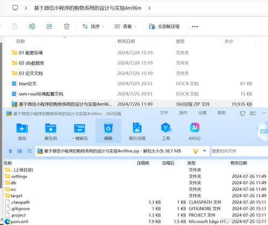Sort archive contents by 压缩前 column
This screenshot has width=268, height=225.
pyautogui.click(x=143, y=163)
